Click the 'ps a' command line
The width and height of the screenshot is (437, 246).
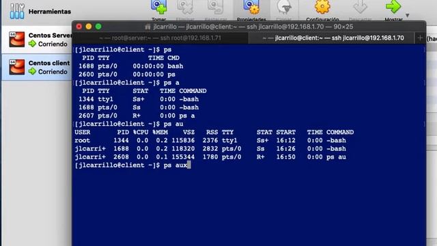171,83
